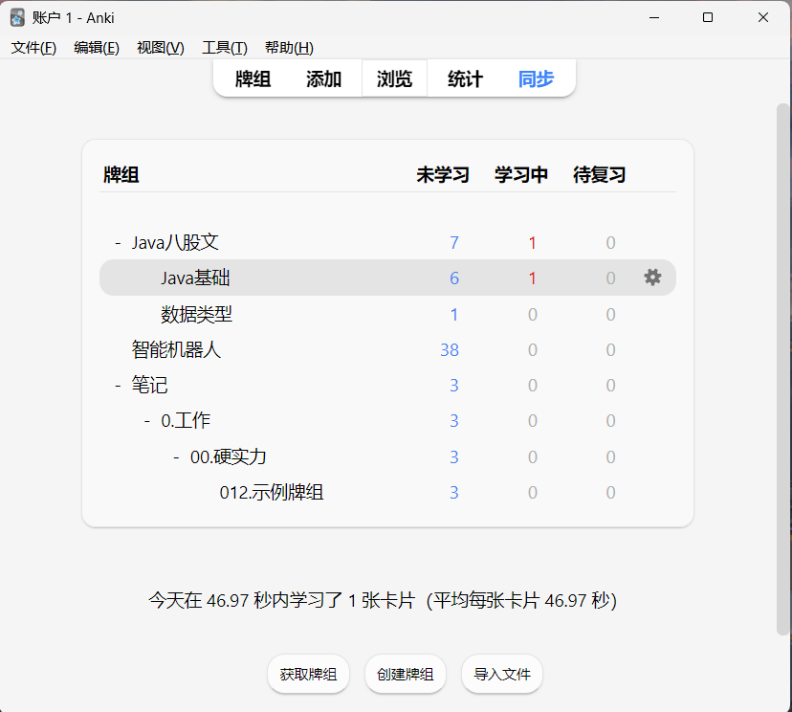
Task: Open the 笔记 deck
Action: coord(149,385)
